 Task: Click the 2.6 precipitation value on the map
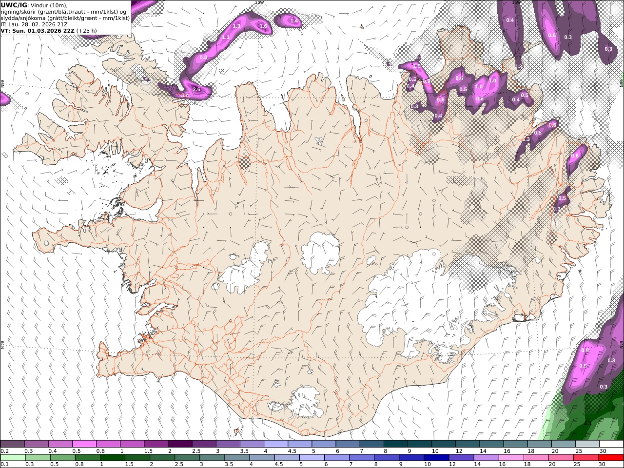[x=196, y=89]
